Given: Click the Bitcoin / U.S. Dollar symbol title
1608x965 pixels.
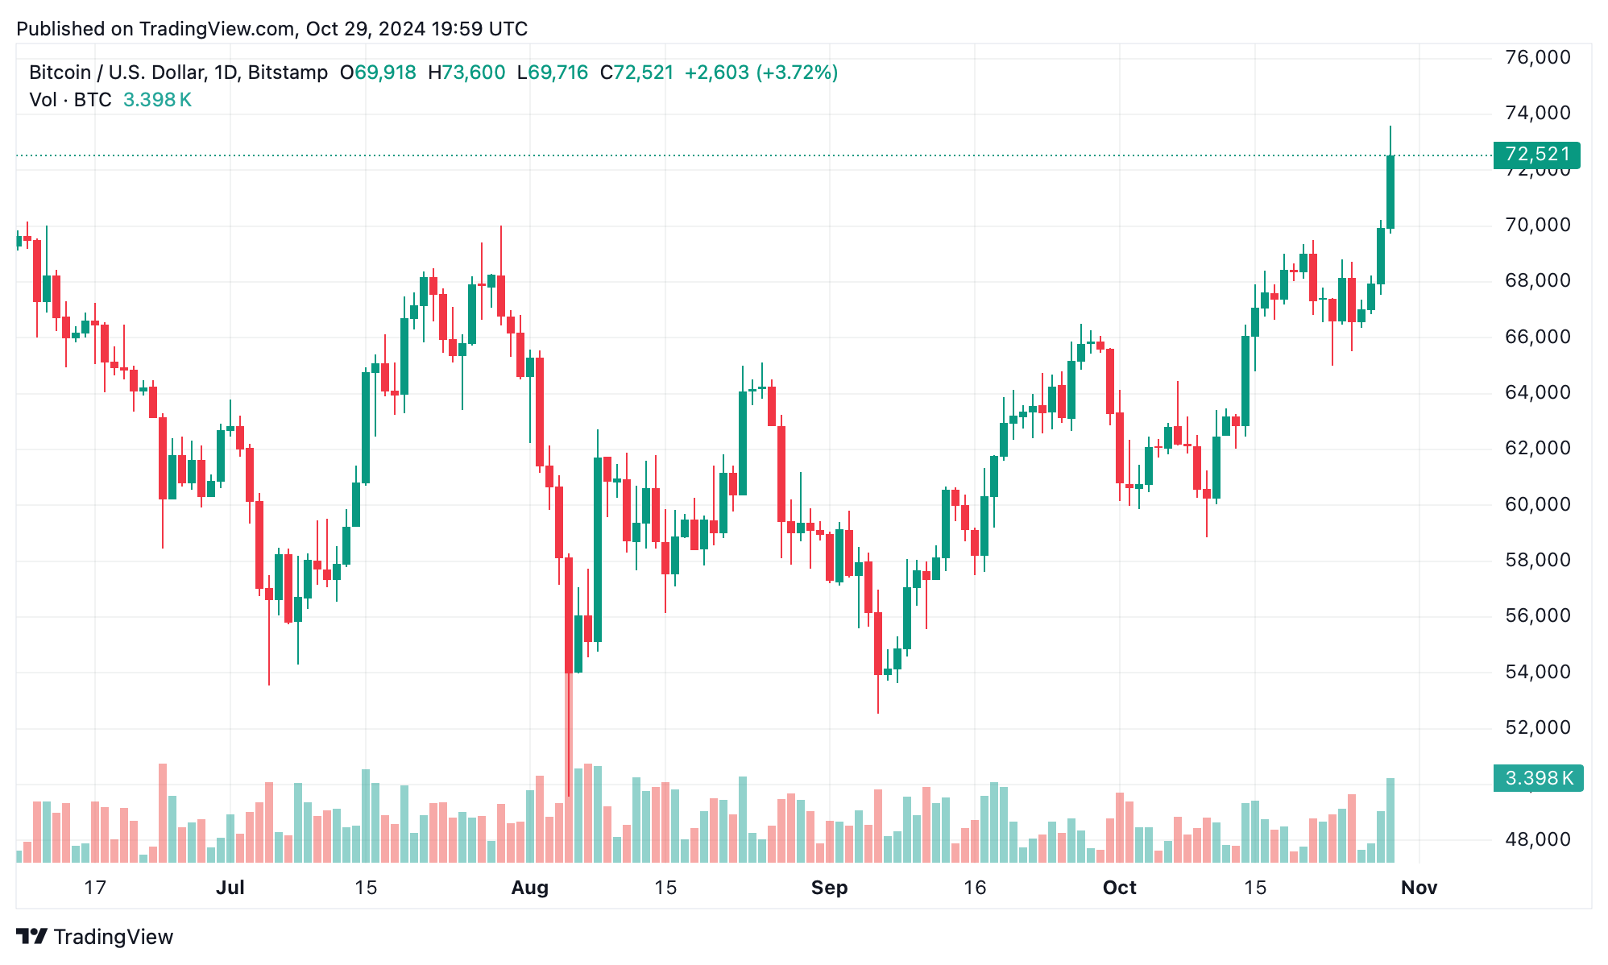Looking at the screenshot, I should 178,72.
